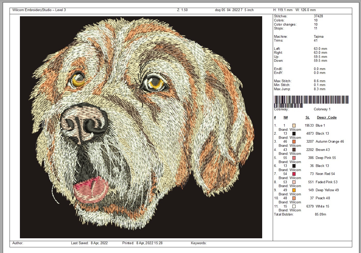Select the Neon Red 54 swatch
The height and width of the screenshot is (253, 361).
(x=294, y=174)
